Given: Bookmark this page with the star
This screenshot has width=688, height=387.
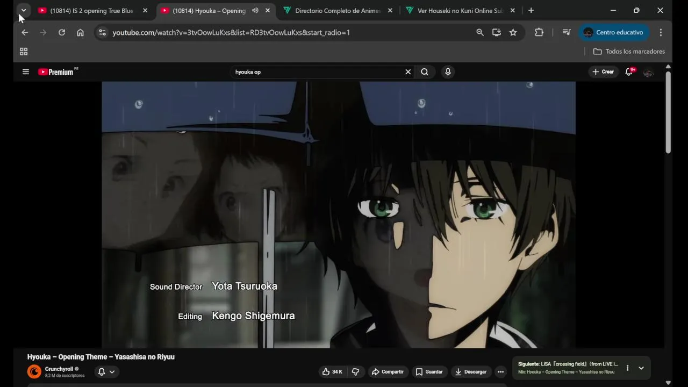Looking at the screenshot, I should 513,32.
